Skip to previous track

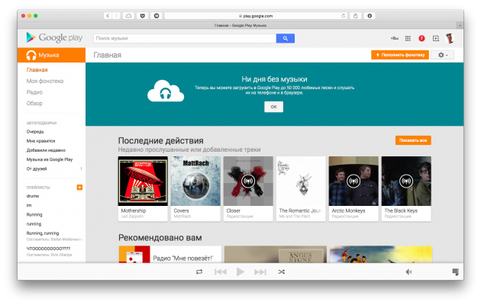pos(220,271)
